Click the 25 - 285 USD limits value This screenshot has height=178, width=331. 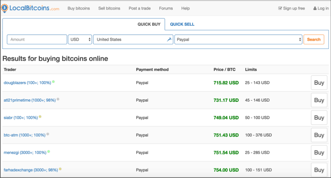[x=257, y=152]
